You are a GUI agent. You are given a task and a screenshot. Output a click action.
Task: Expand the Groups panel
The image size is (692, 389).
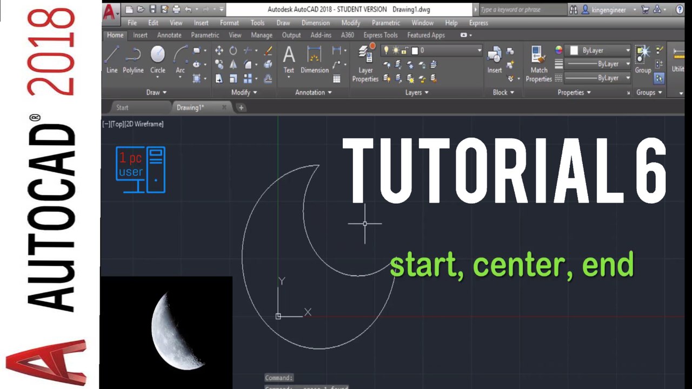click(649, 92)
